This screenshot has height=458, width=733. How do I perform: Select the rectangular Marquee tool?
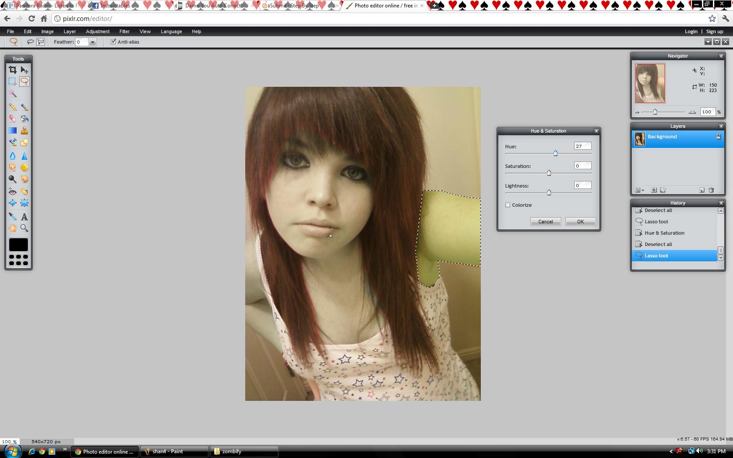tap(13, 82)
